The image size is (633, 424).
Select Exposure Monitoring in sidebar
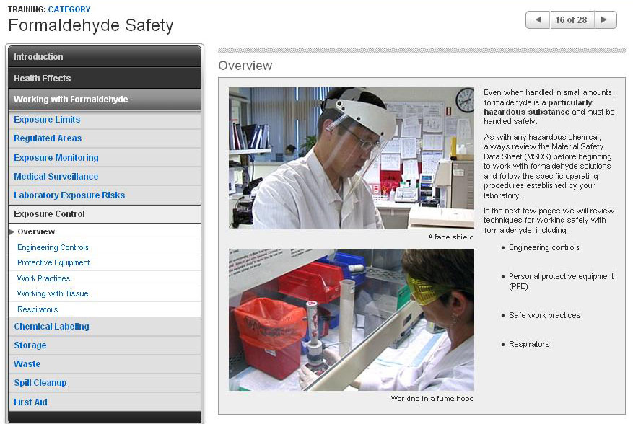click(56, 158)
